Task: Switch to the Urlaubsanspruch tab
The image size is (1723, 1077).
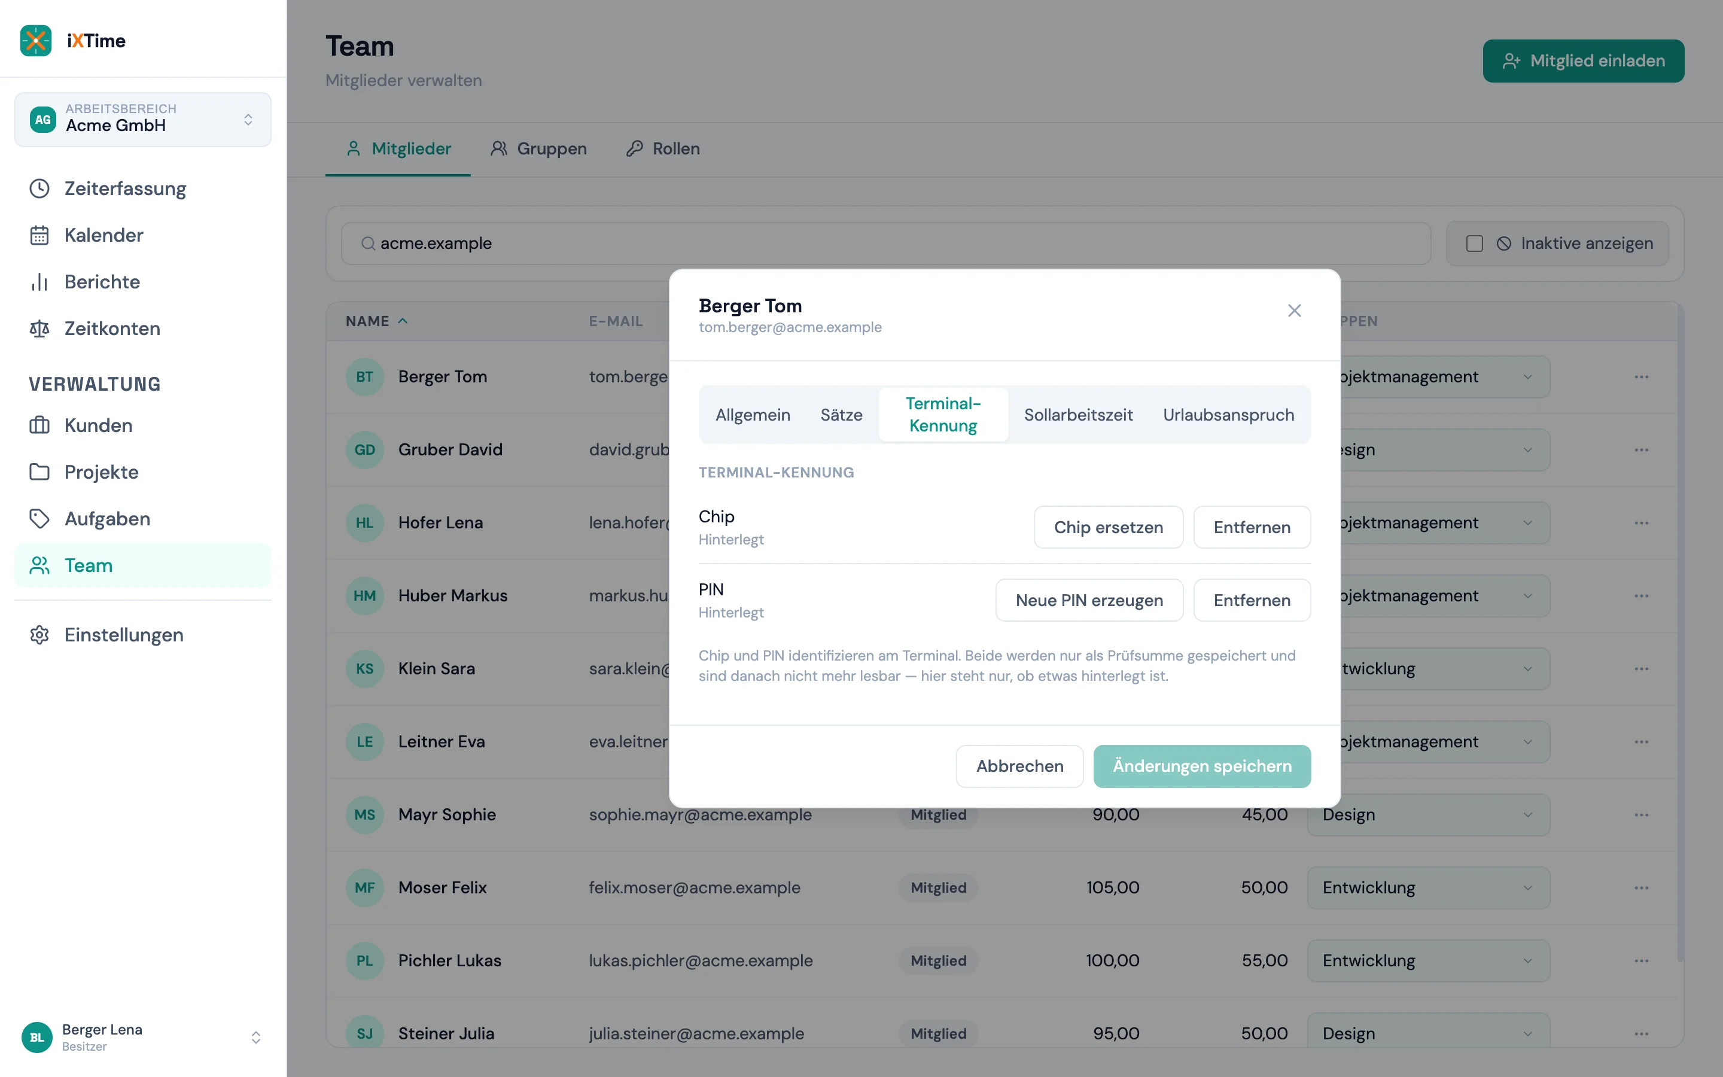Action: pos(1228,415)
